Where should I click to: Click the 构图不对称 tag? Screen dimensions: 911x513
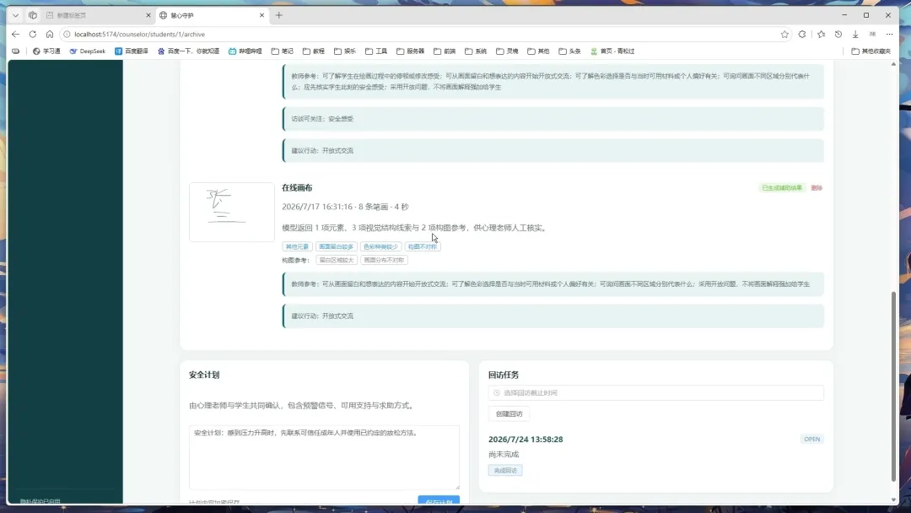(x=423, y=247)
